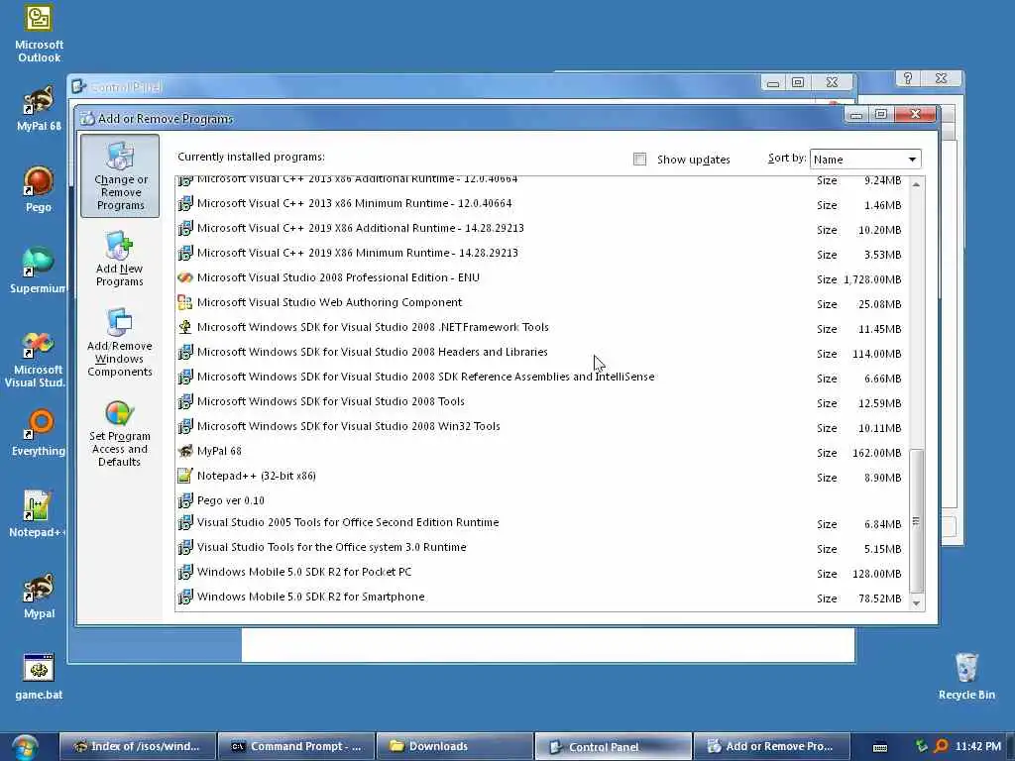The image size is (1015, 761).
Task: Open Set Program Access and Defaults
Action: click(x=119, y=433)
